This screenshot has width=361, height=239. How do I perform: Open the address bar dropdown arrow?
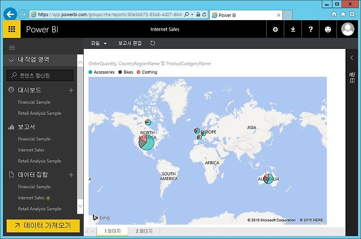192,14
